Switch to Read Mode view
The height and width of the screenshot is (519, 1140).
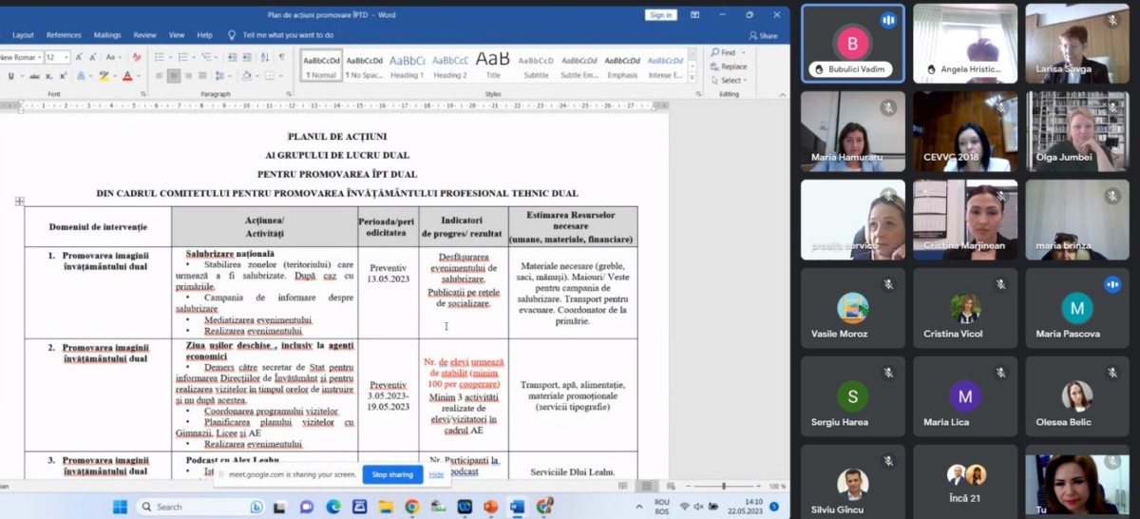click(x=623, y=486)
